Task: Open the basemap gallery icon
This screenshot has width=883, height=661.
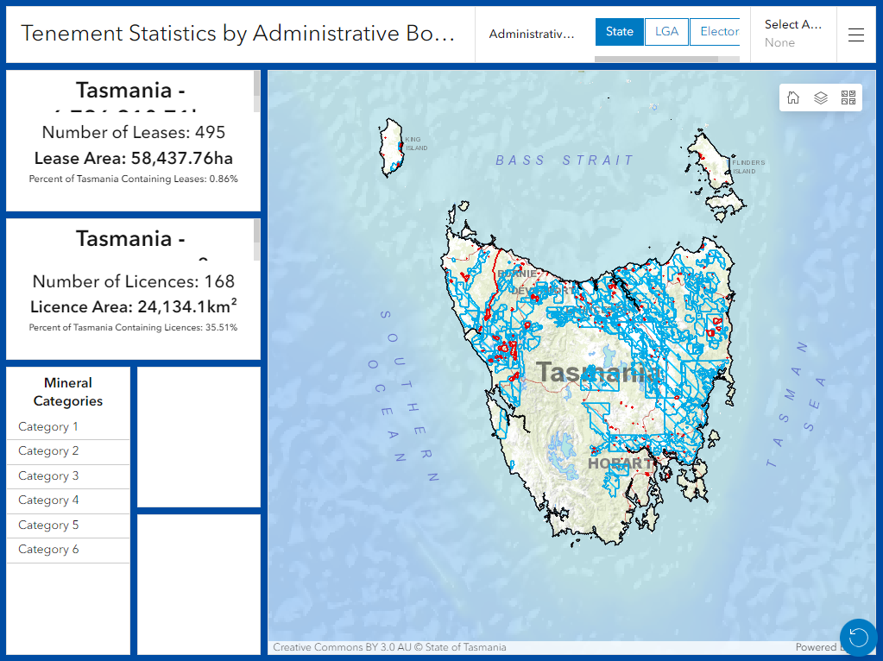Action: coord(848,98)
